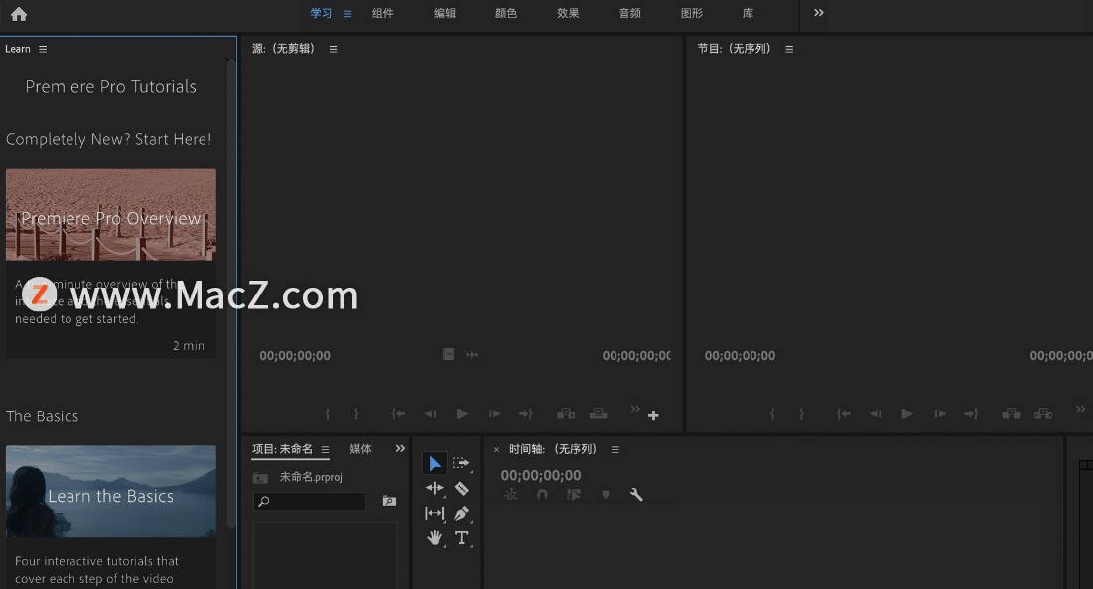Select the Pen tool
This screenshot has width=1093, height=589.
click(x=461, y=514)
